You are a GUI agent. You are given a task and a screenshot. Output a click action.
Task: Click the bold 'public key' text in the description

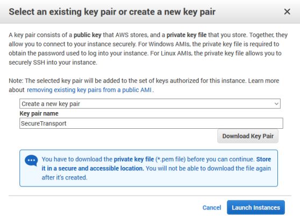coord(88,35)
